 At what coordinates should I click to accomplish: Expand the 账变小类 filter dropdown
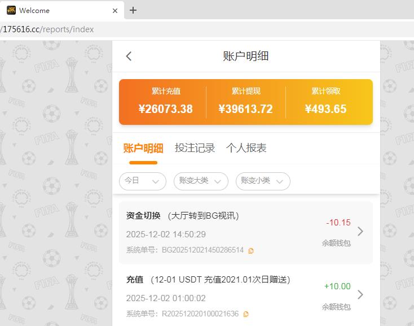point(263,181)
